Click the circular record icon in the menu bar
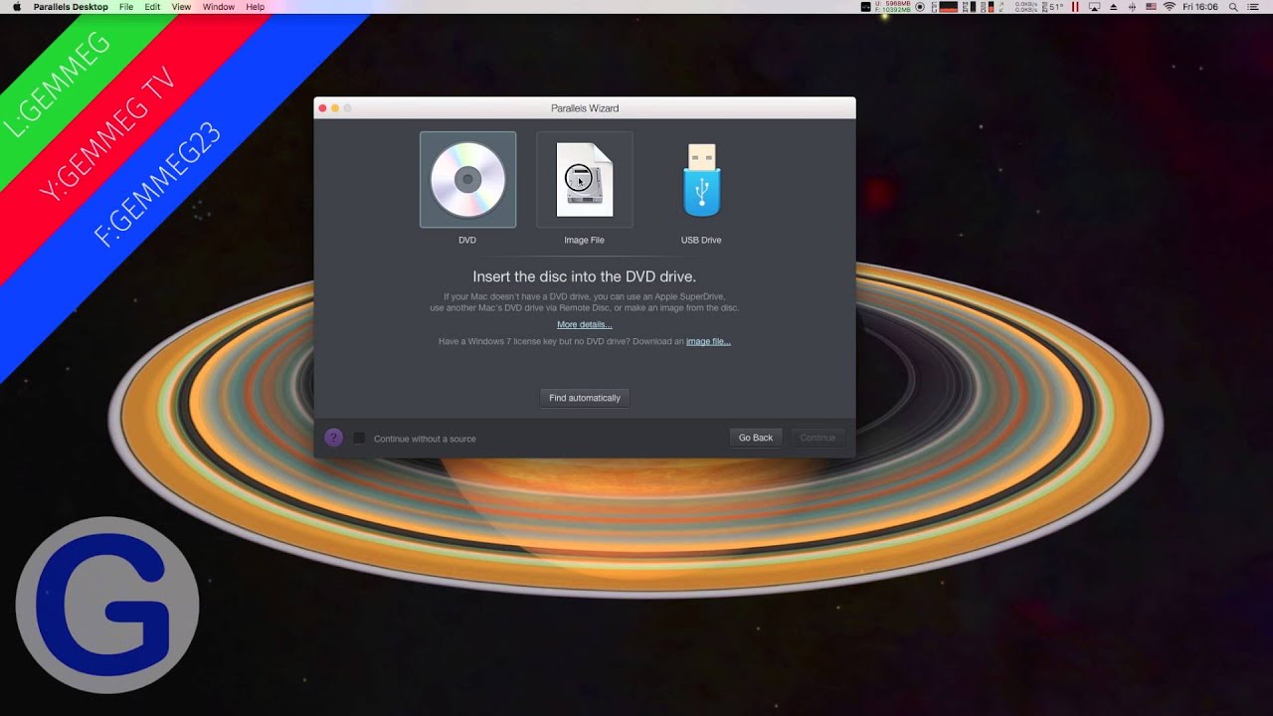1273x716 pixels. [x=920, y=7]
